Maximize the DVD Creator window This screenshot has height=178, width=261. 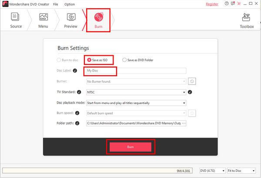click(x=251, y=3)
